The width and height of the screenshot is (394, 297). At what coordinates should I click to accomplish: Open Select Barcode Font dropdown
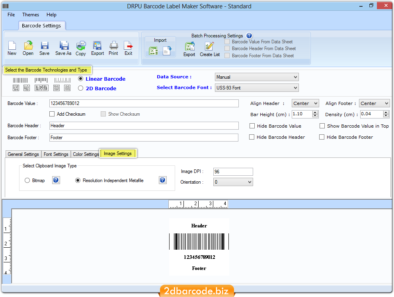point(257,87)
